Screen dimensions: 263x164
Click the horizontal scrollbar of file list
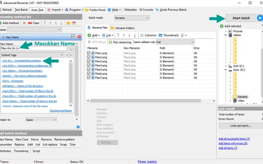pyautogui.click(x=145, y=101)
